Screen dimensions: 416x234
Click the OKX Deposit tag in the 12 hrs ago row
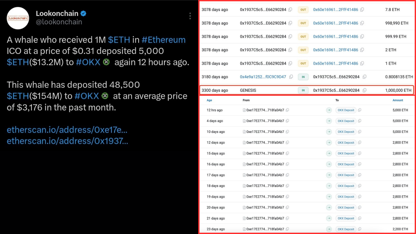[x=346, y=110]
